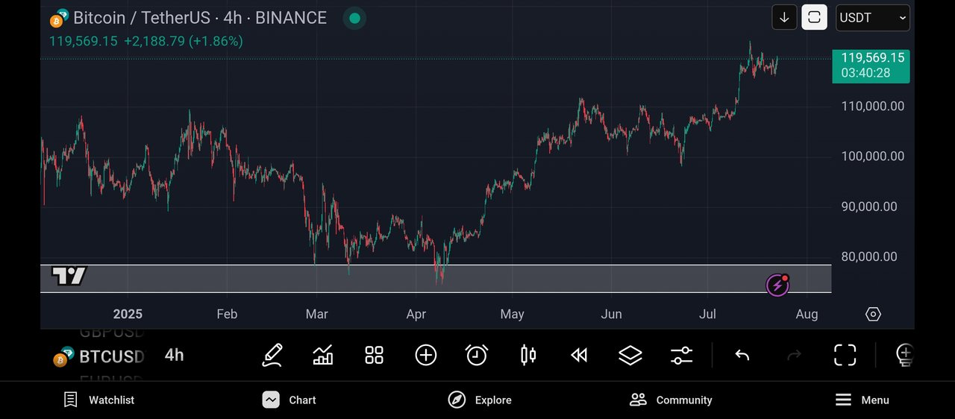Open the USDT currency dropdown
The height and width of the screenshot is (419, 955).
tap(873, 17)
